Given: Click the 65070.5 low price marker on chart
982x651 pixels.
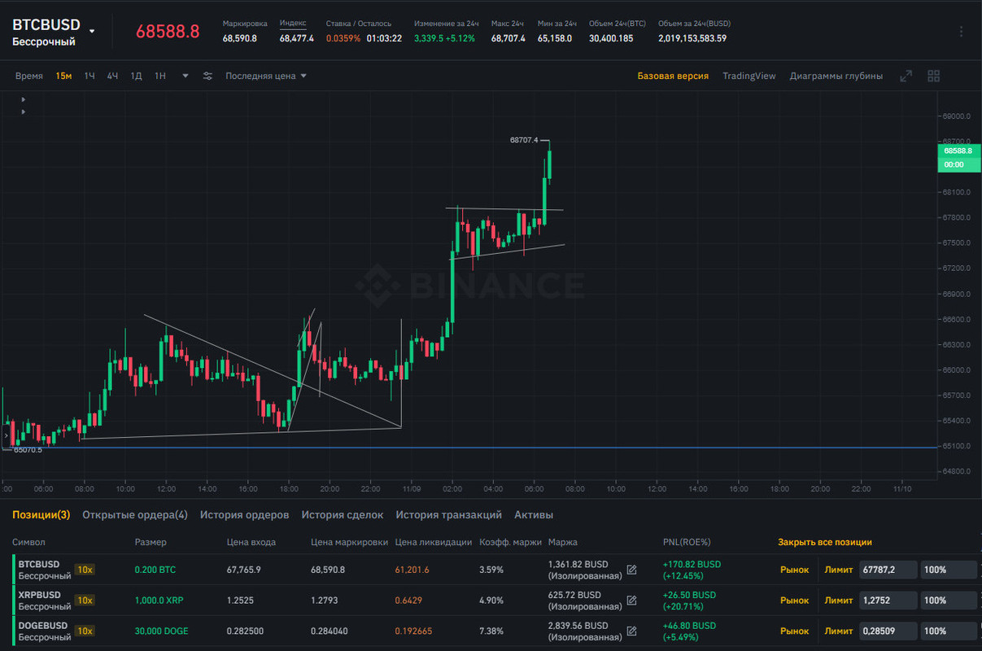Looking at the screenshot, I should (28, 449).
